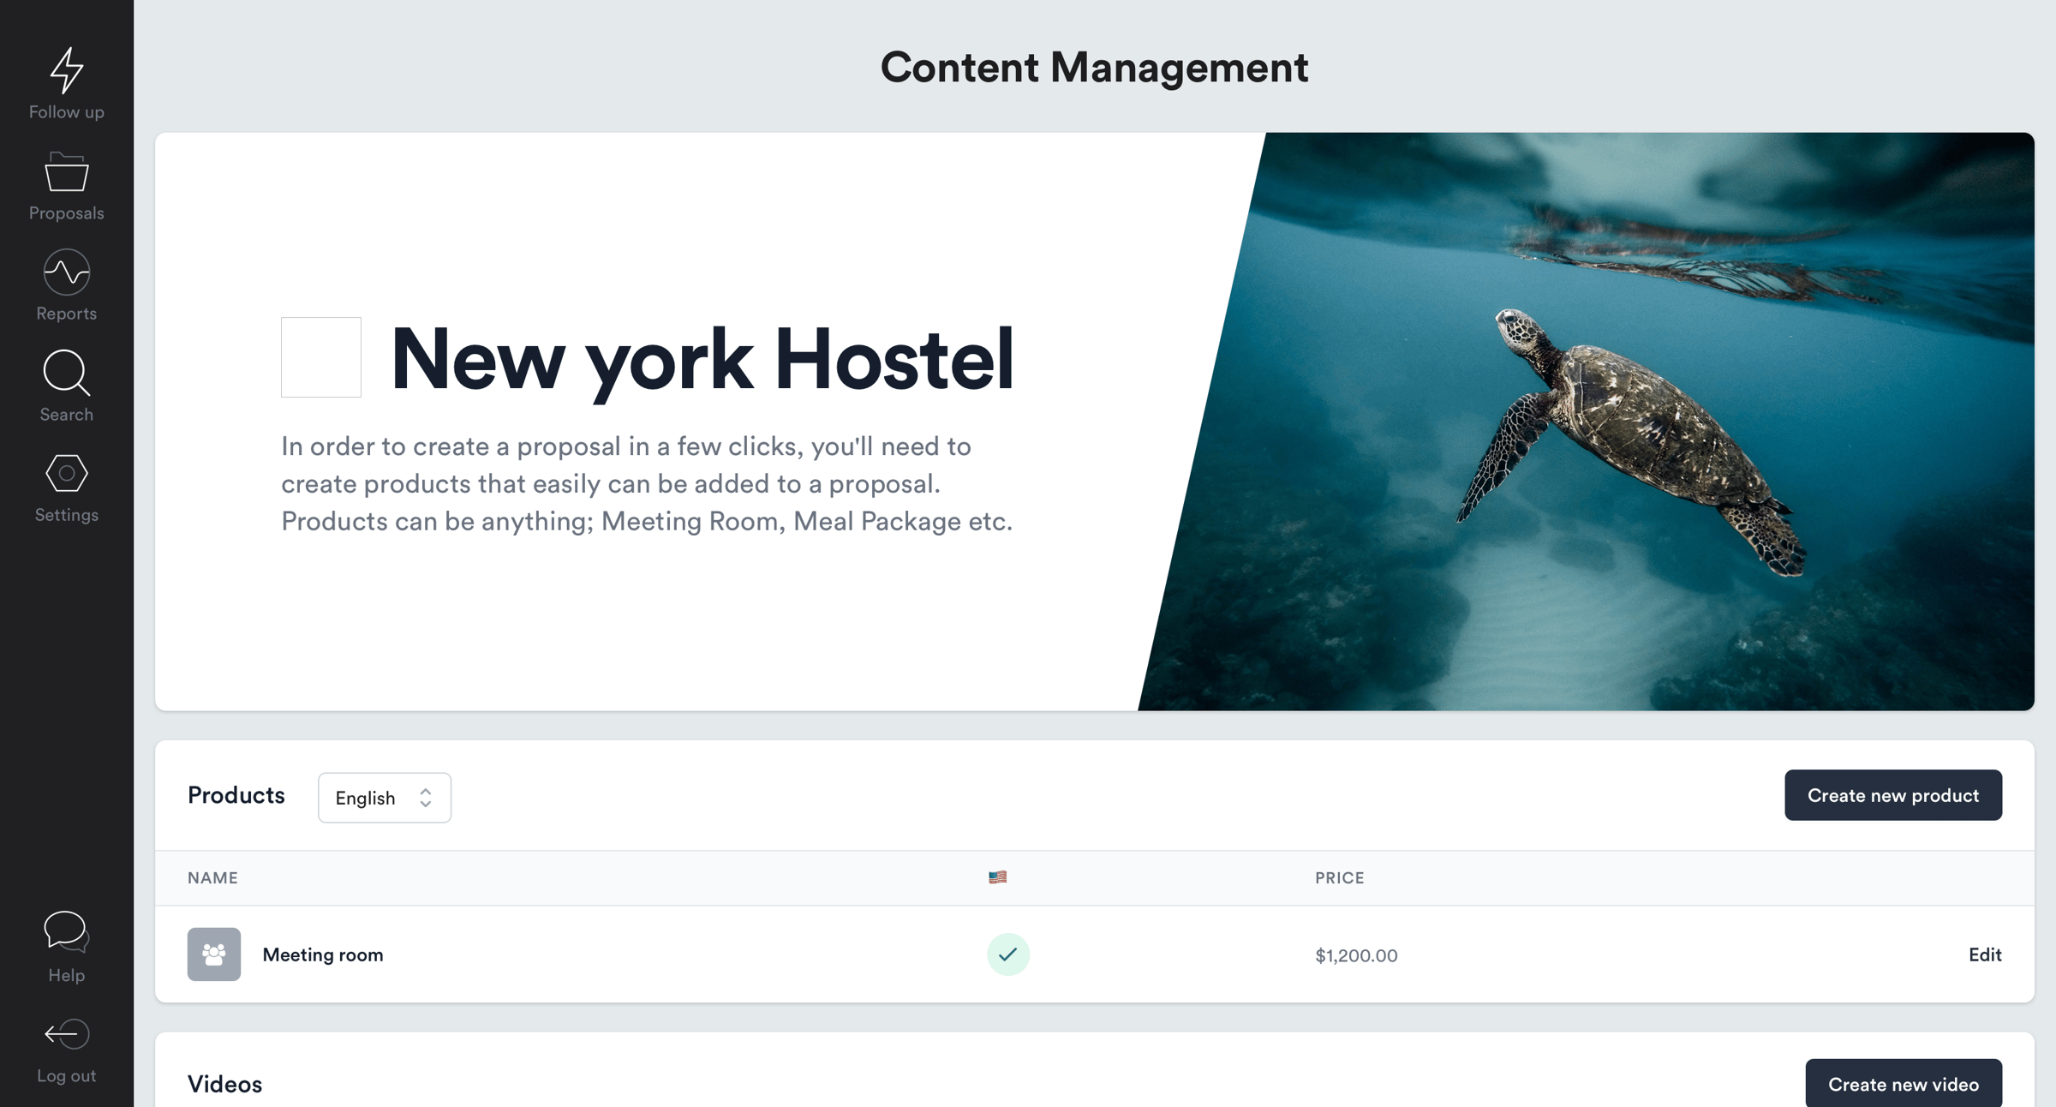Click the NAME column header
2056x1107 pixels.
[213, 877]
